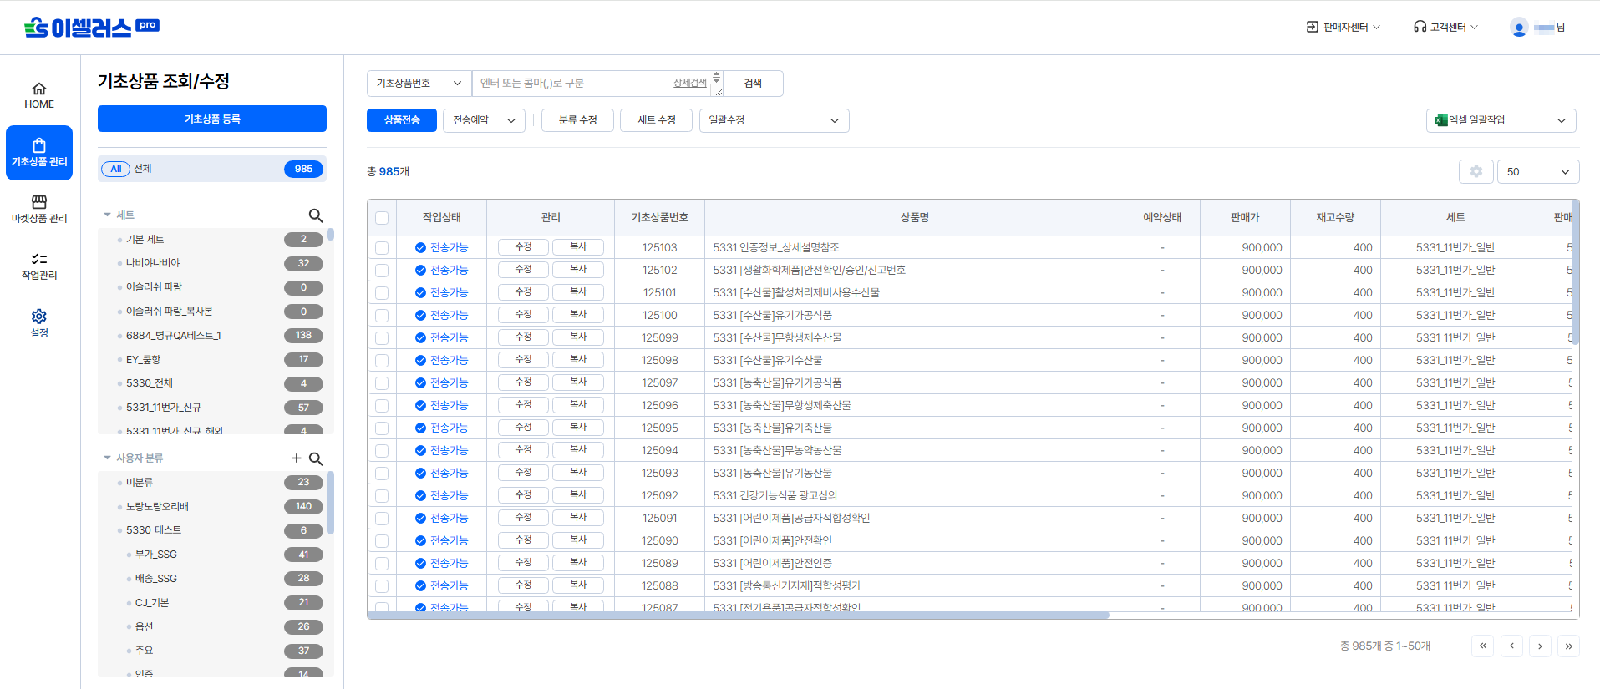Check row checkbox for product 125102

(382, 271)
